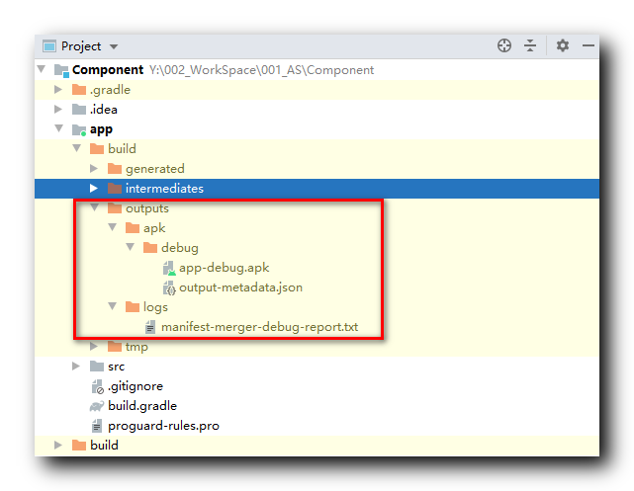Select the proguard-rules.pro file name

tap(163, 426)
